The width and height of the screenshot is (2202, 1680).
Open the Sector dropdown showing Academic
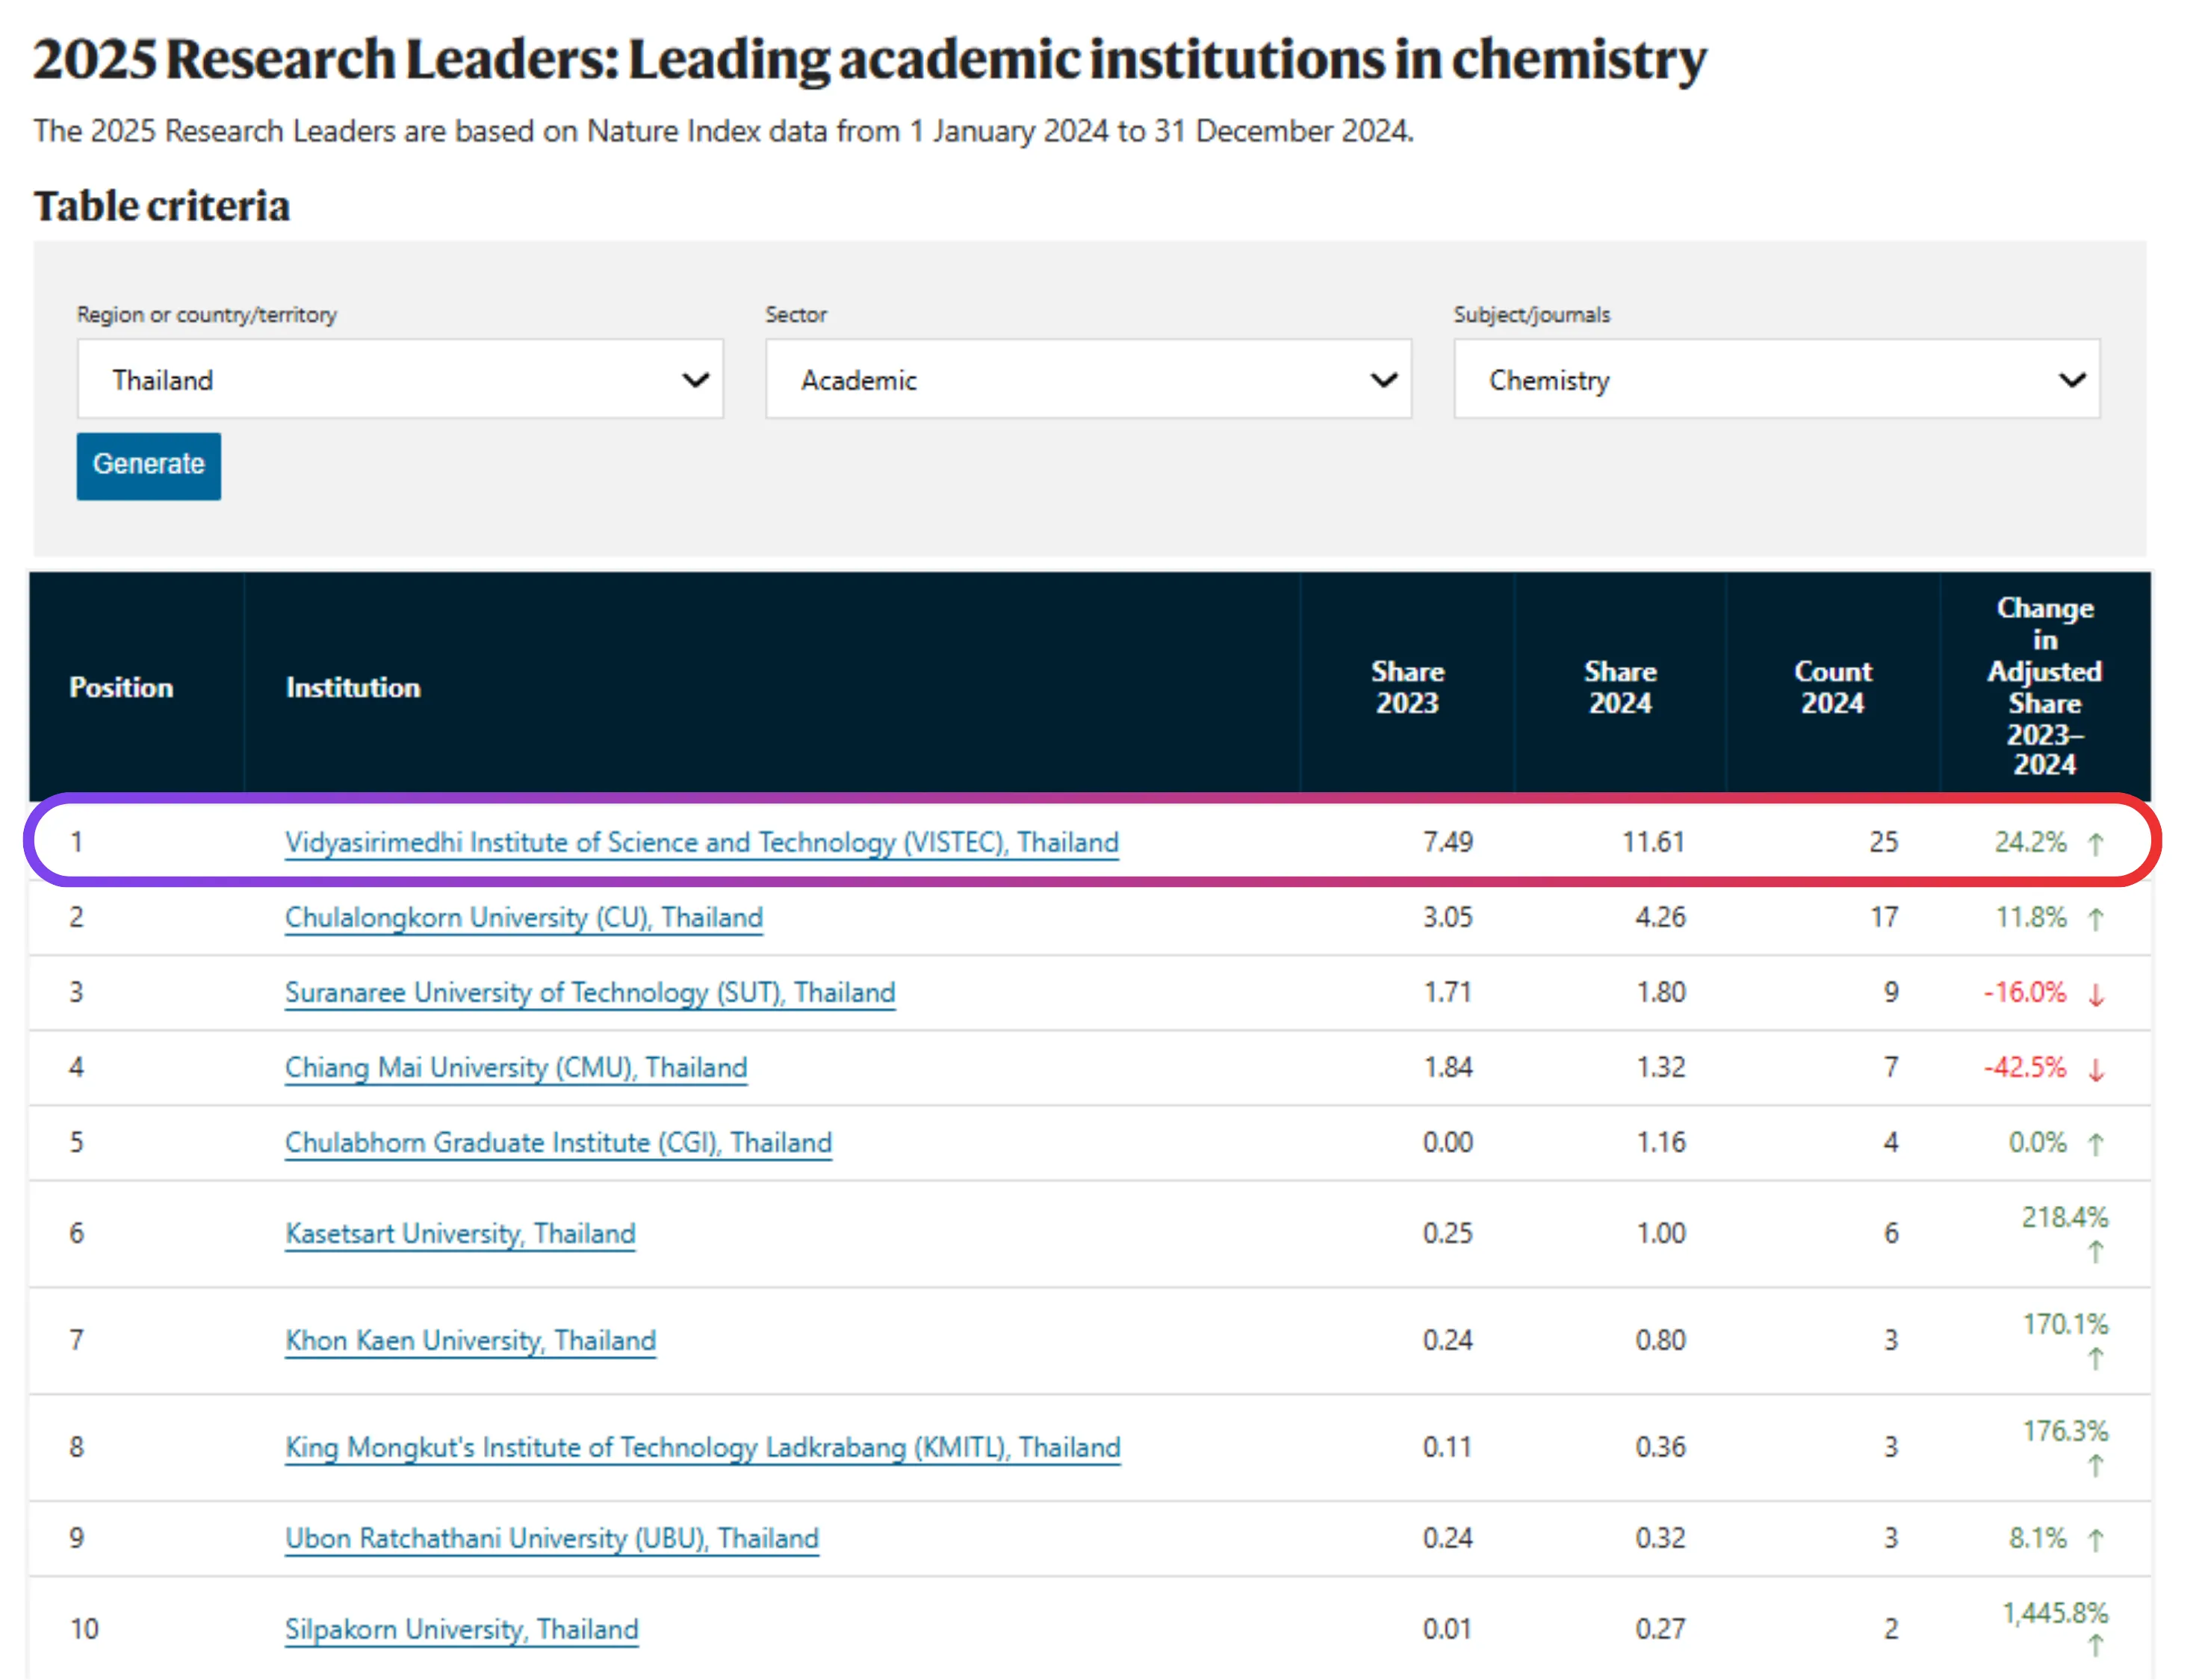click(x=1088, y=379)
